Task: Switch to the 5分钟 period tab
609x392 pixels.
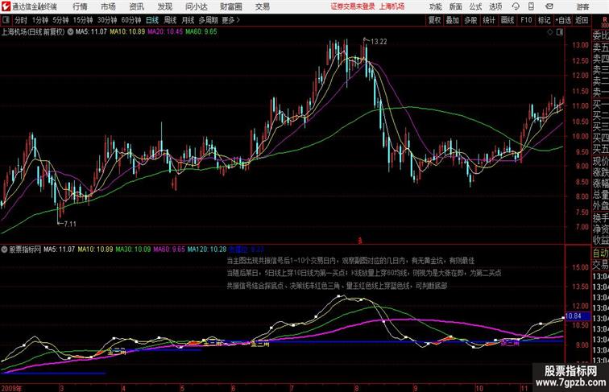Action: coord(60,20)
